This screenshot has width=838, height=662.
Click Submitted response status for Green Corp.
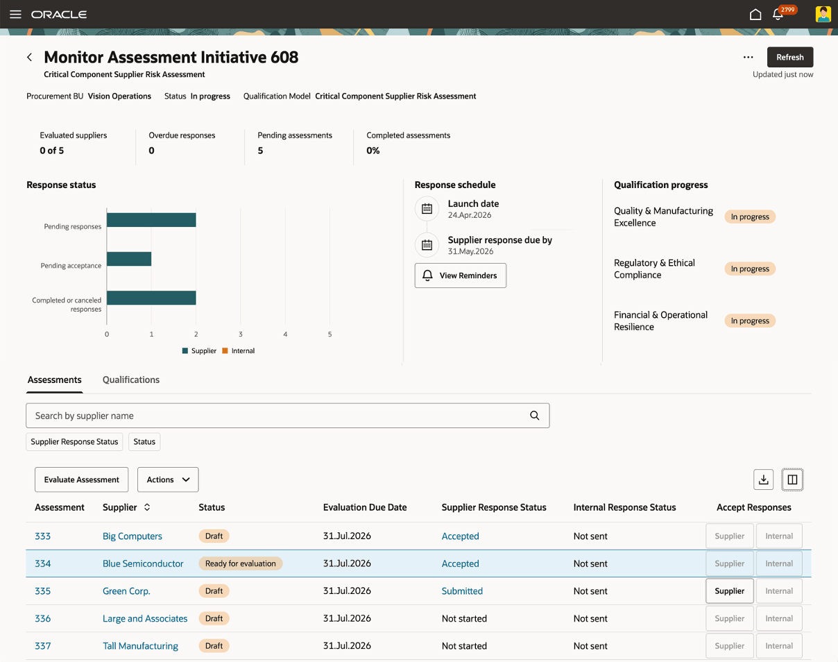(462, 591)
